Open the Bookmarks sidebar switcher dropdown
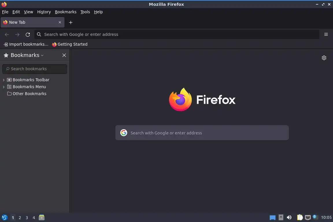 click(27, 55)
